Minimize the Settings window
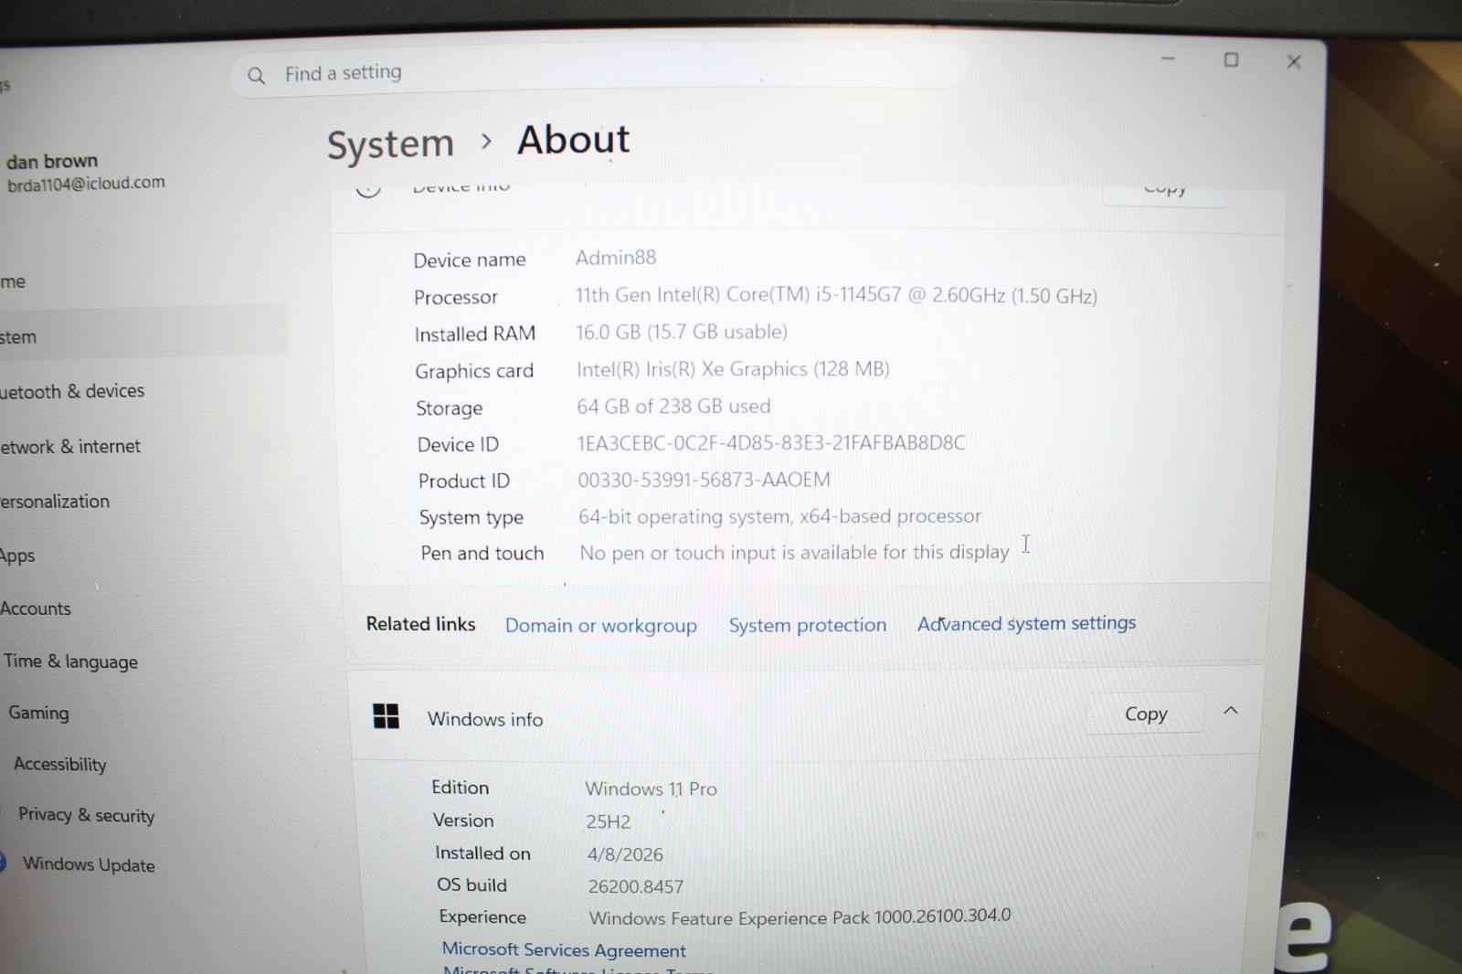Viewport: 1462px width, 974px height. coord(1168,58)
